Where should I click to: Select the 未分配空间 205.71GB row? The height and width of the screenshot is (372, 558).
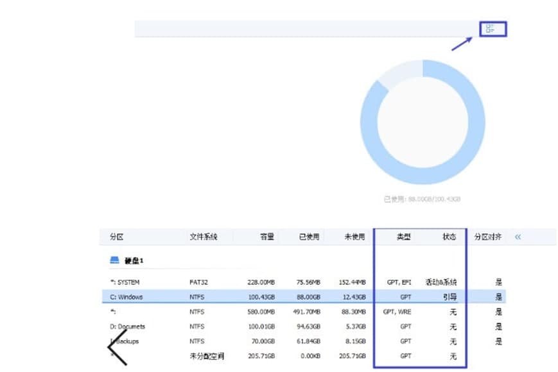coord(304,356)
